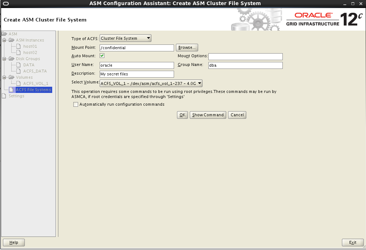Click the Volumes folder icon
The width and height of the screenshot is (366, 250).
tap(12, 77)
